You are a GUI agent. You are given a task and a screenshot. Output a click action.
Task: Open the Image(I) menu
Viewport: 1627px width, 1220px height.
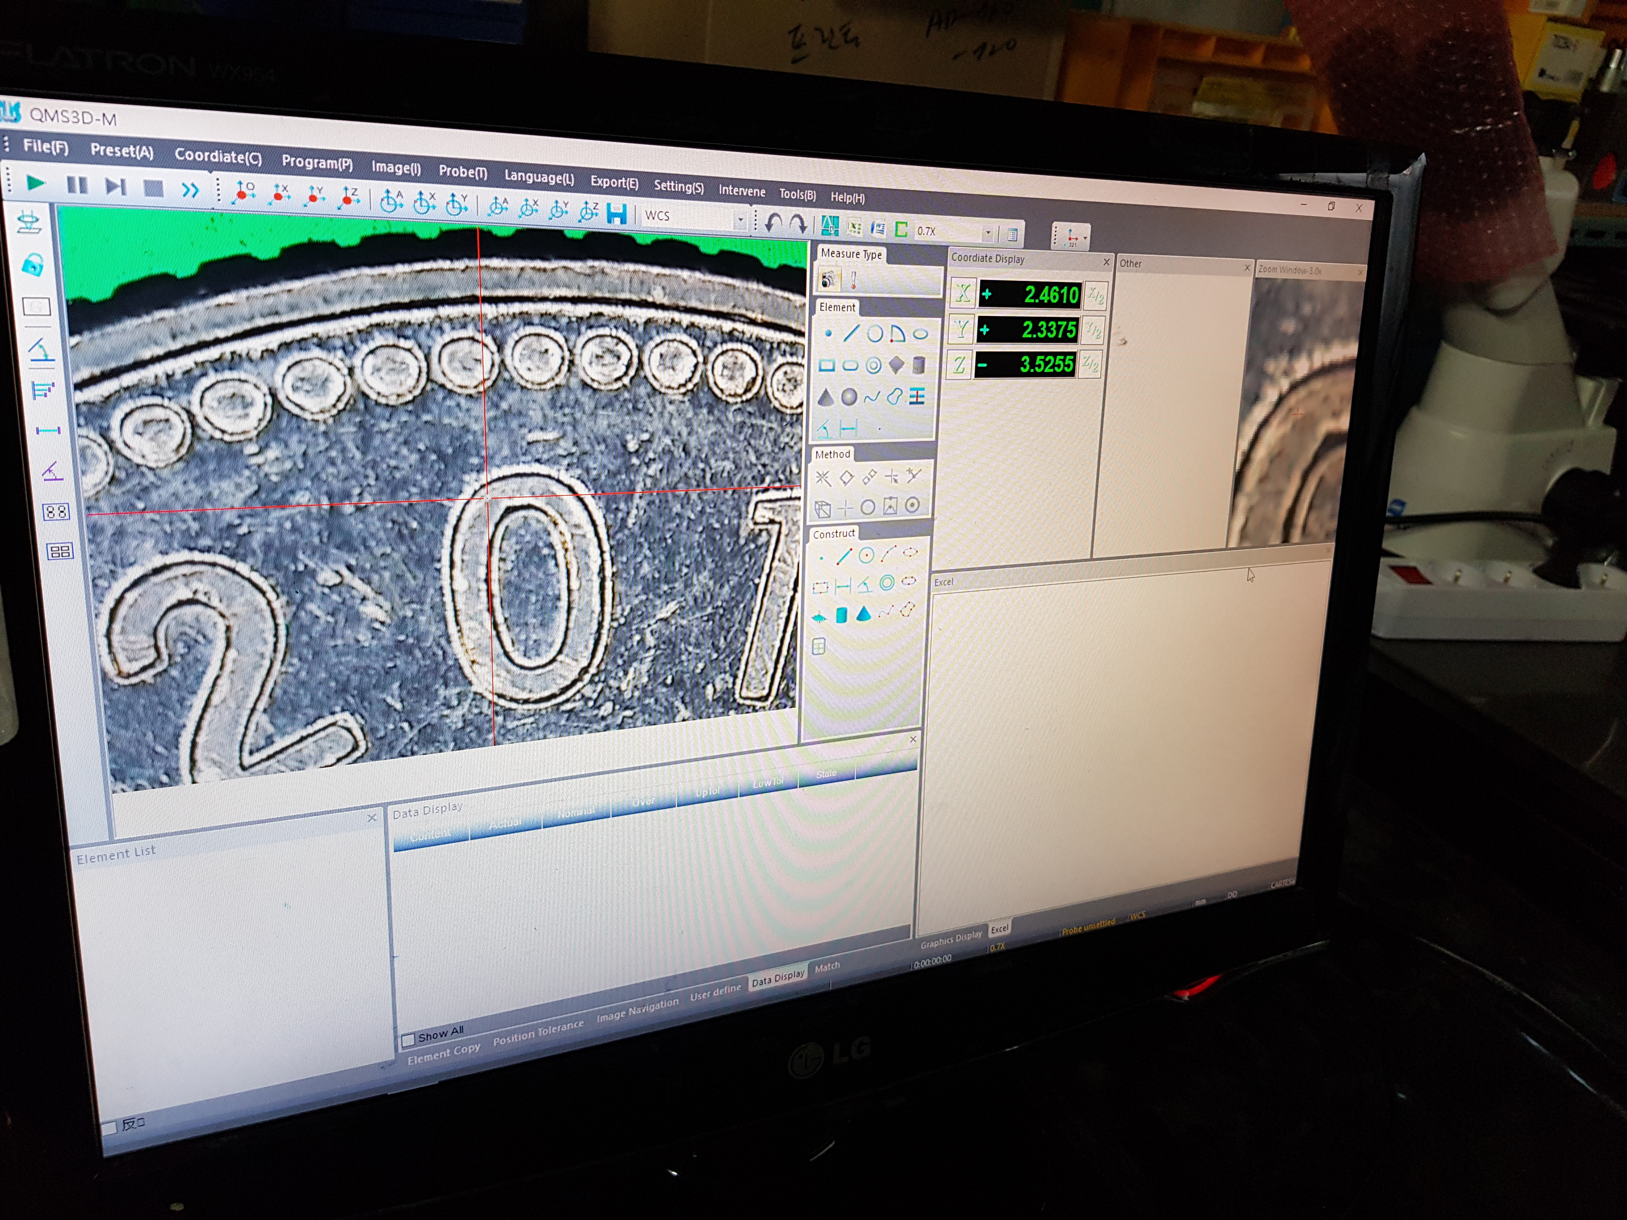396,167
